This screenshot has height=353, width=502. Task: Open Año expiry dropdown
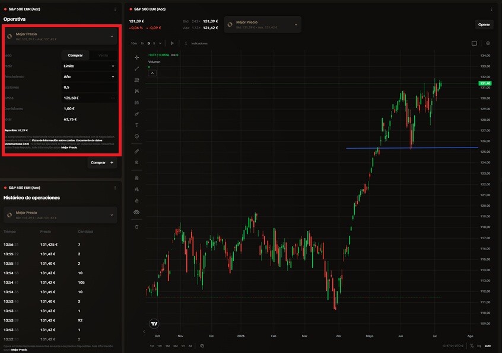click(89, 76)
